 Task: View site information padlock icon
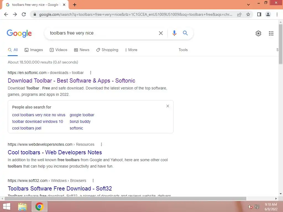point(35,14)
